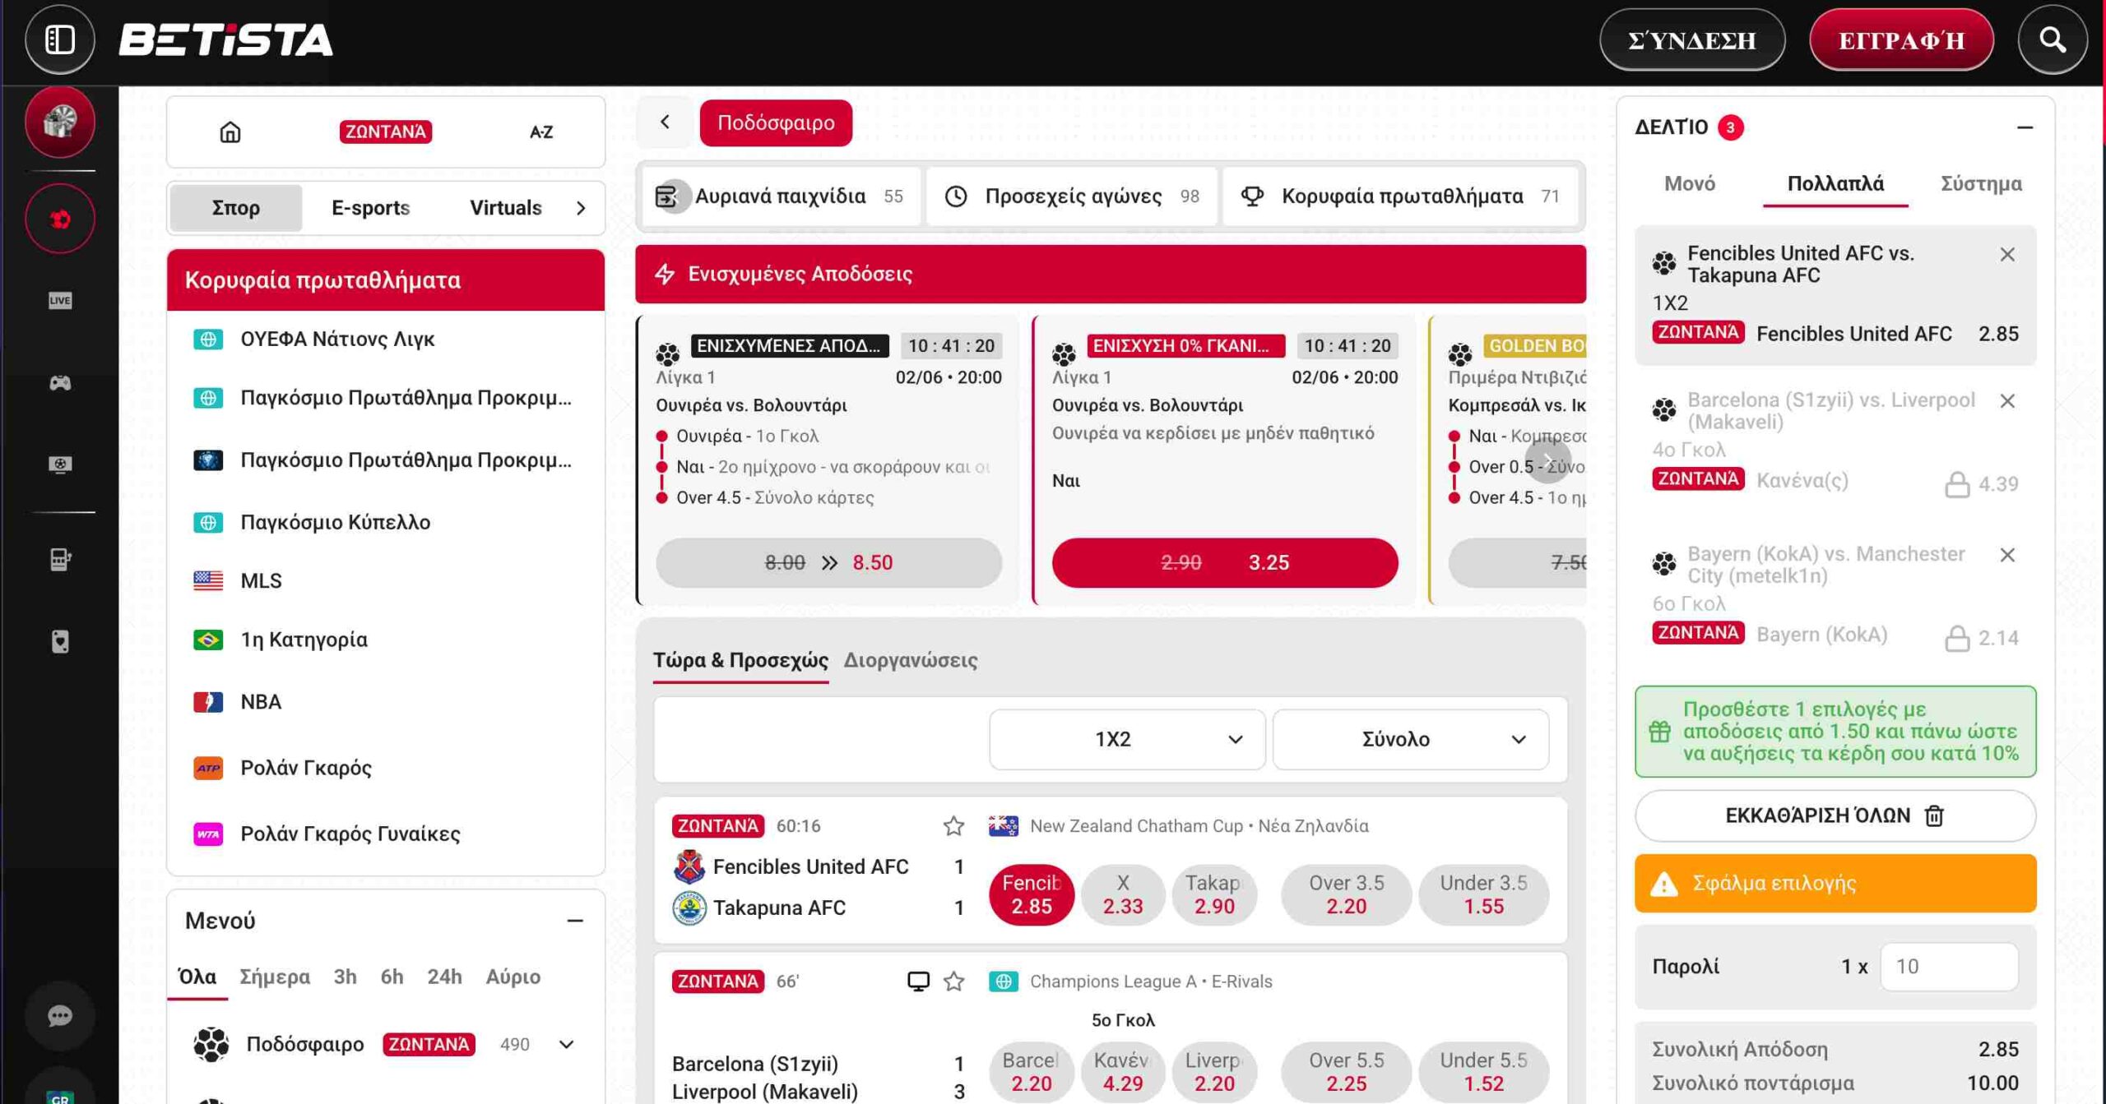Screen dimensions: 2106x1104
Task: Select the ΖΩΝΤΑΝΑ live nav item
Action: click(x=385, y=132)
